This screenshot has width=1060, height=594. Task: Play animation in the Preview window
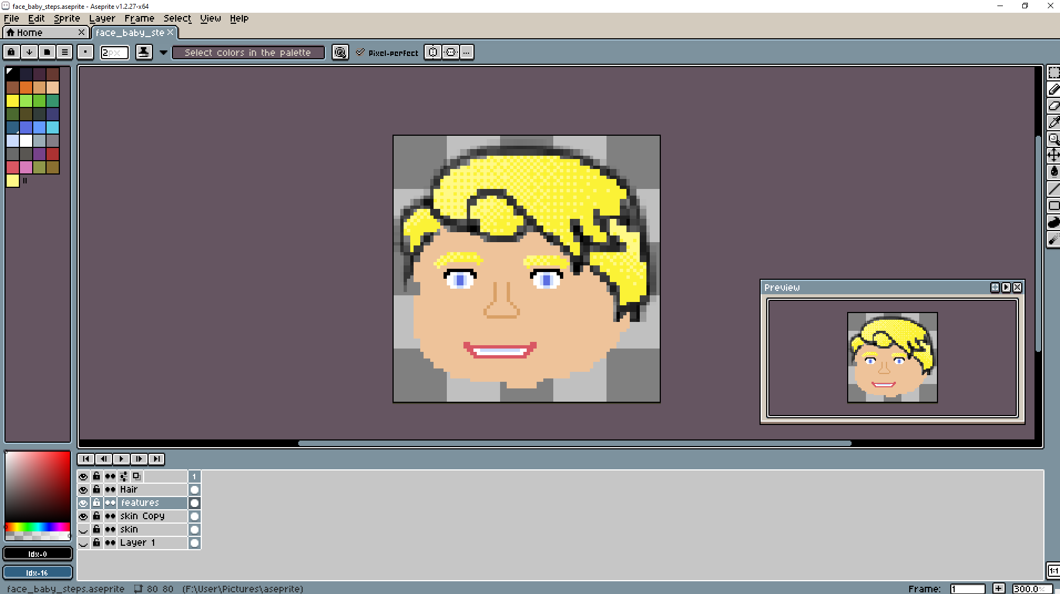[1006, 287]
